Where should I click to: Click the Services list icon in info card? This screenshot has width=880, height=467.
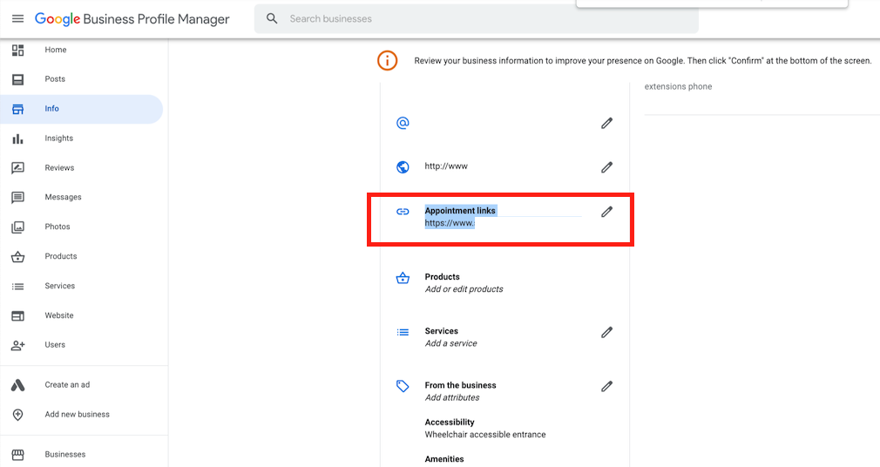point(403,332)
